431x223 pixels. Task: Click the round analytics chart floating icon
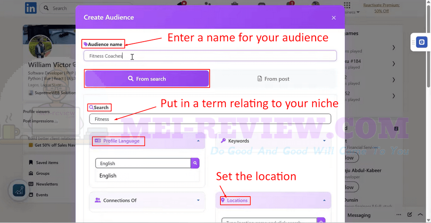[19, 190]
